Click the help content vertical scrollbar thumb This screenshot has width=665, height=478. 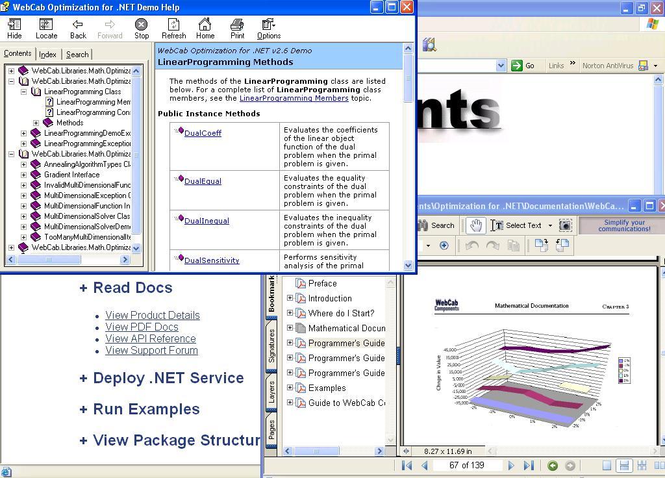(408, 79)
